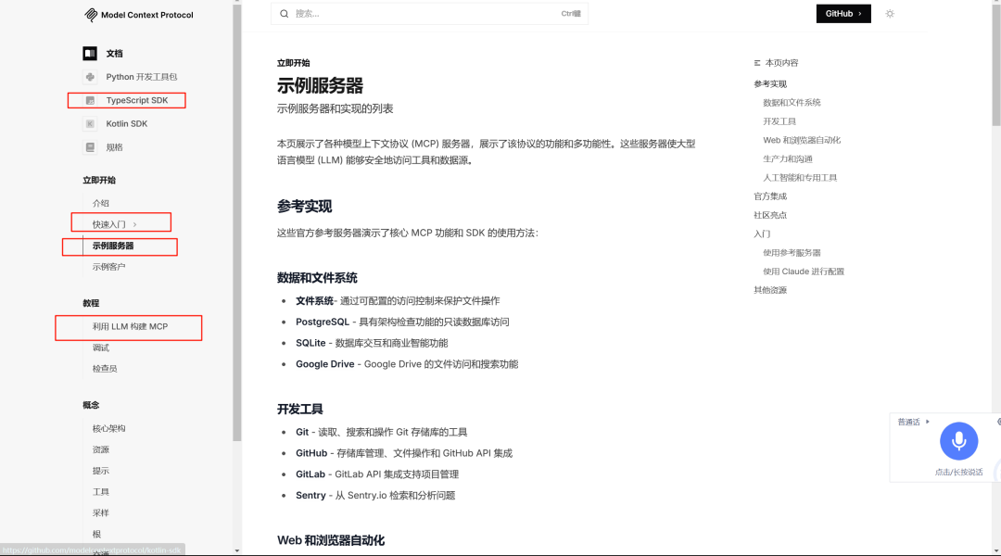Screen dimensions: 1001x556
Task: Open 工具 concept page
Action: [101, 491]
